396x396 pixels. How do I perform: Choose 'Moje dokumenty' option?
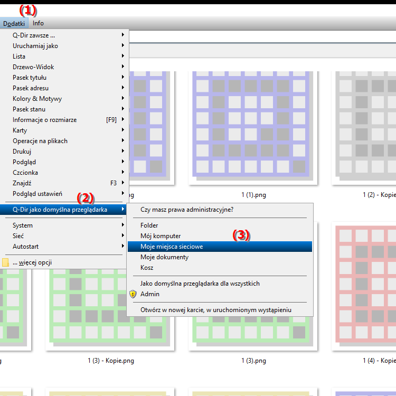pos(220,257)
